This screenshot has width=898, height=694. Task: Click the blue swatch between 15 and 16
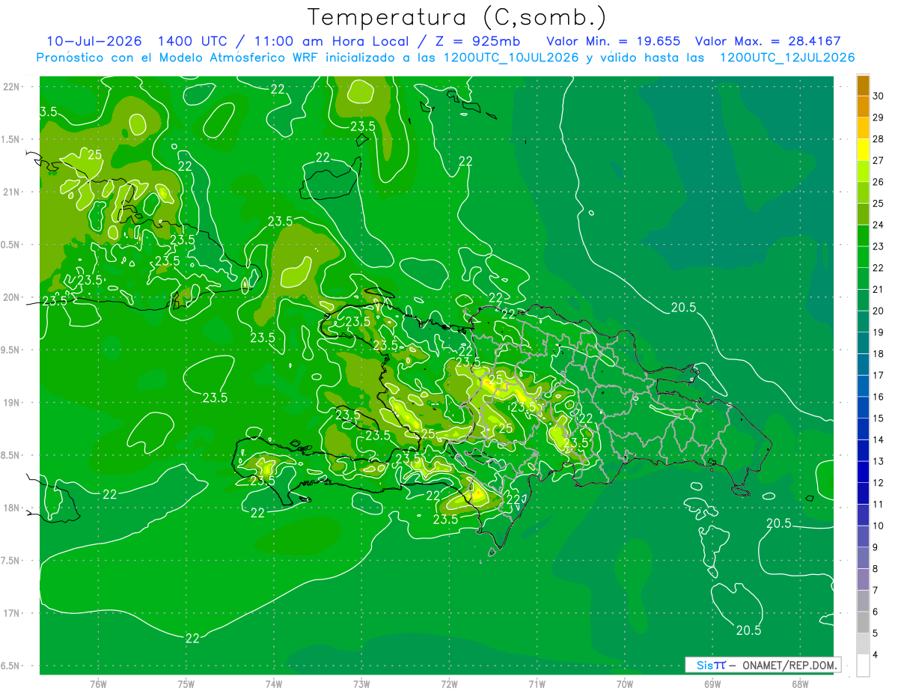point(863,407)
